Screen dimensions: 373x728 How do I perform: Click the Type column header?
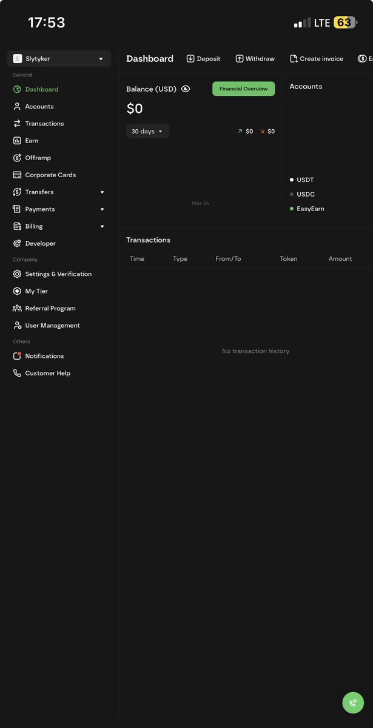(180, 258)
